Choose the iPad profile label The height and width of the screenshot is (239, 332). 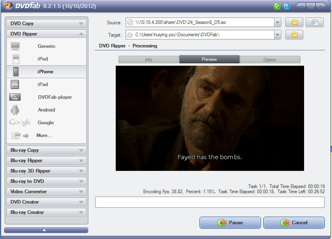pos(43,84)
